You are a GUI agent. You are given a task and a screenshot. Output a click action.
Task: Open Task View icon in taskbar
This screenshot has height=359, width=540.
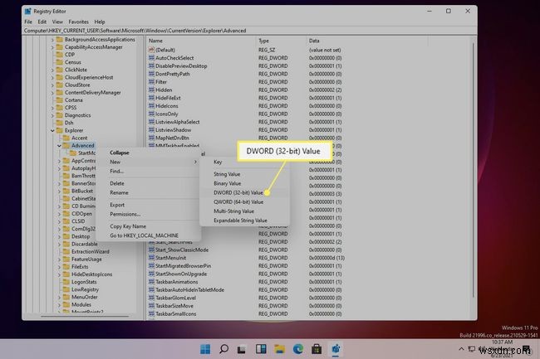click(242, 349)
